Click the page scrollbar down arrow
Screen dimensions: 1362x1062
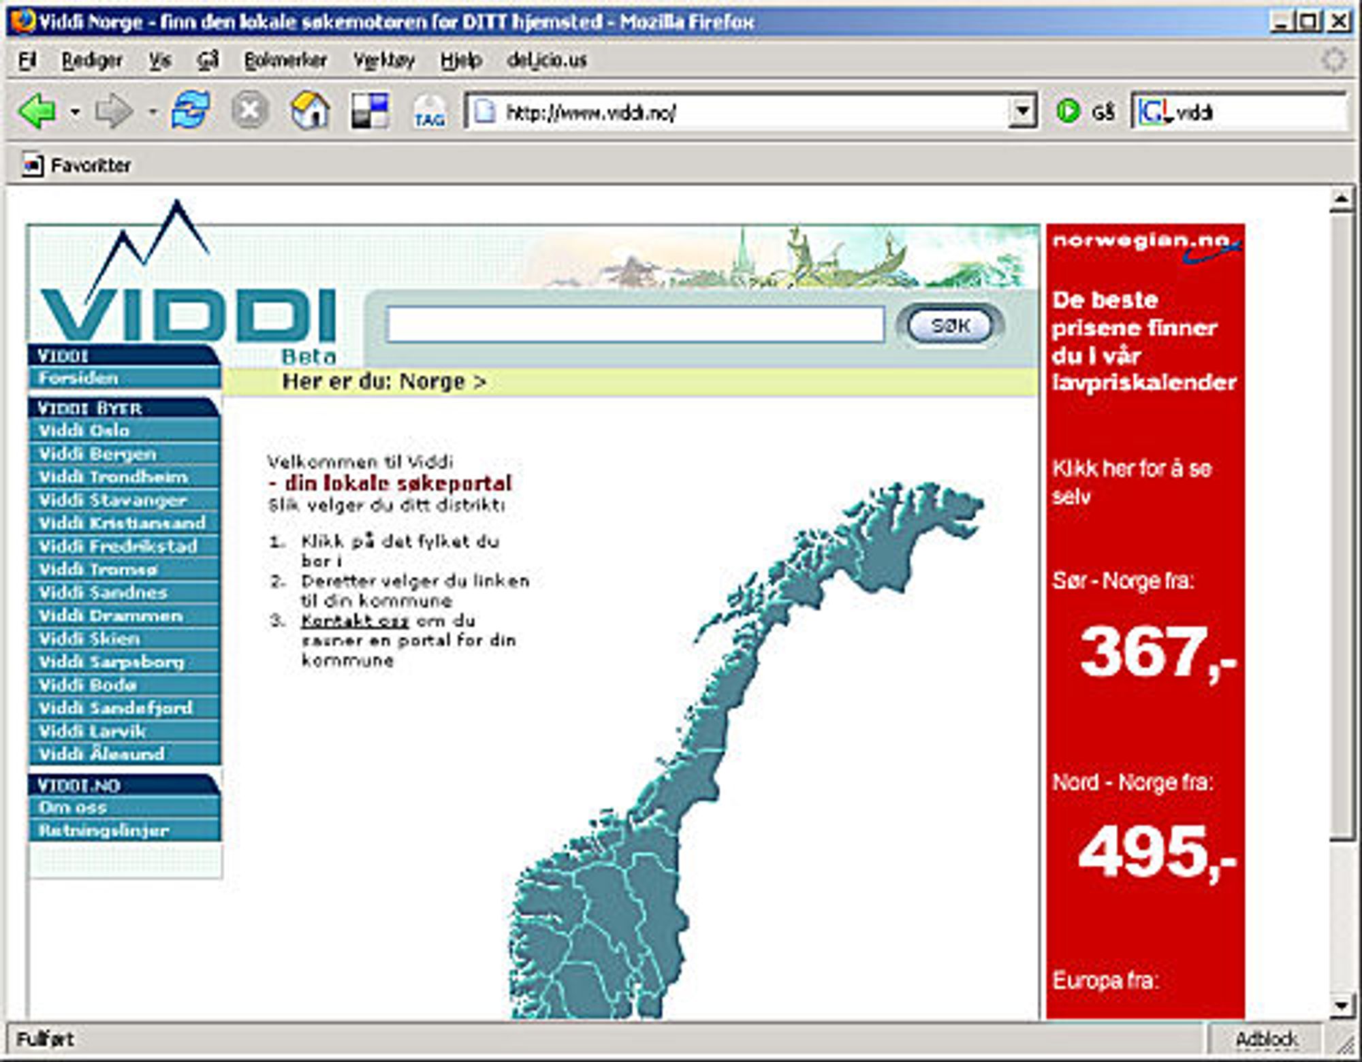click(x=1341, y=1005)
